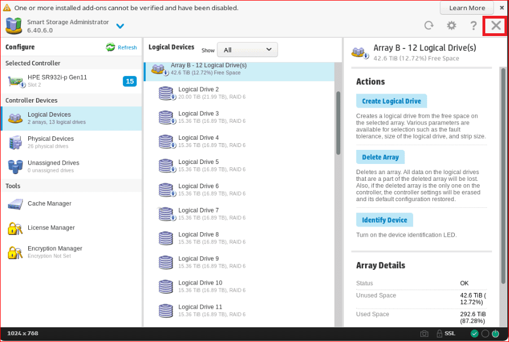Click the screenshot camera icon in status bar
509x342 pixels.
click(424, 334)
